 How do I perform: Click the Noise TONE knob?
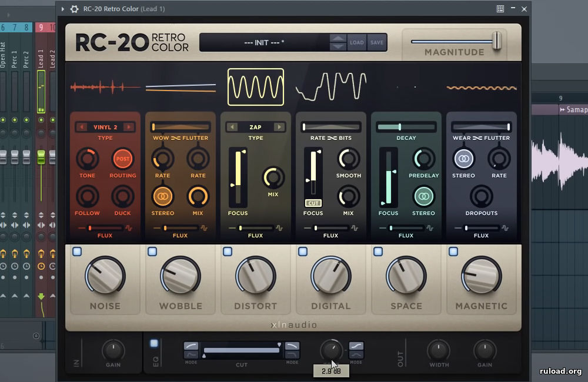88,159
